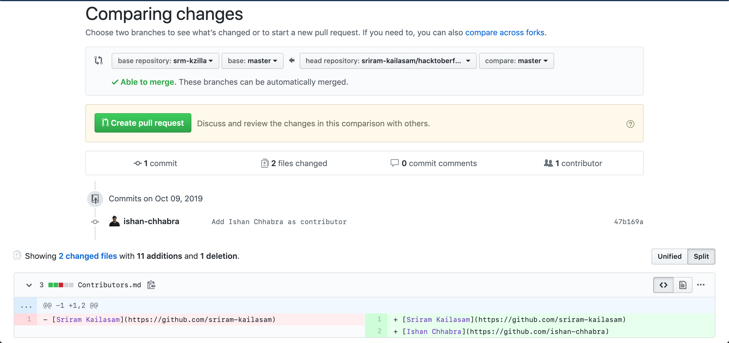This screenshot has width=729, height=343.
Task: Open head repository dropdown
Action: 388,61
